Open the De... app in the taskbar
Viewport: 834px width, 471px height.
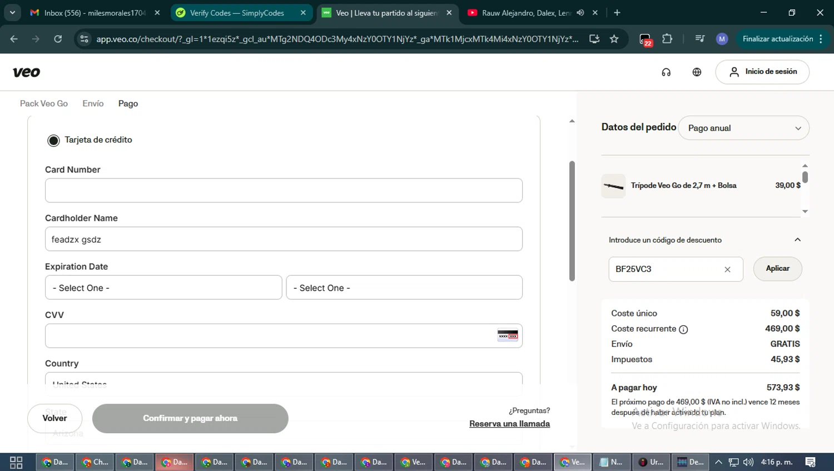coord(690,462)
